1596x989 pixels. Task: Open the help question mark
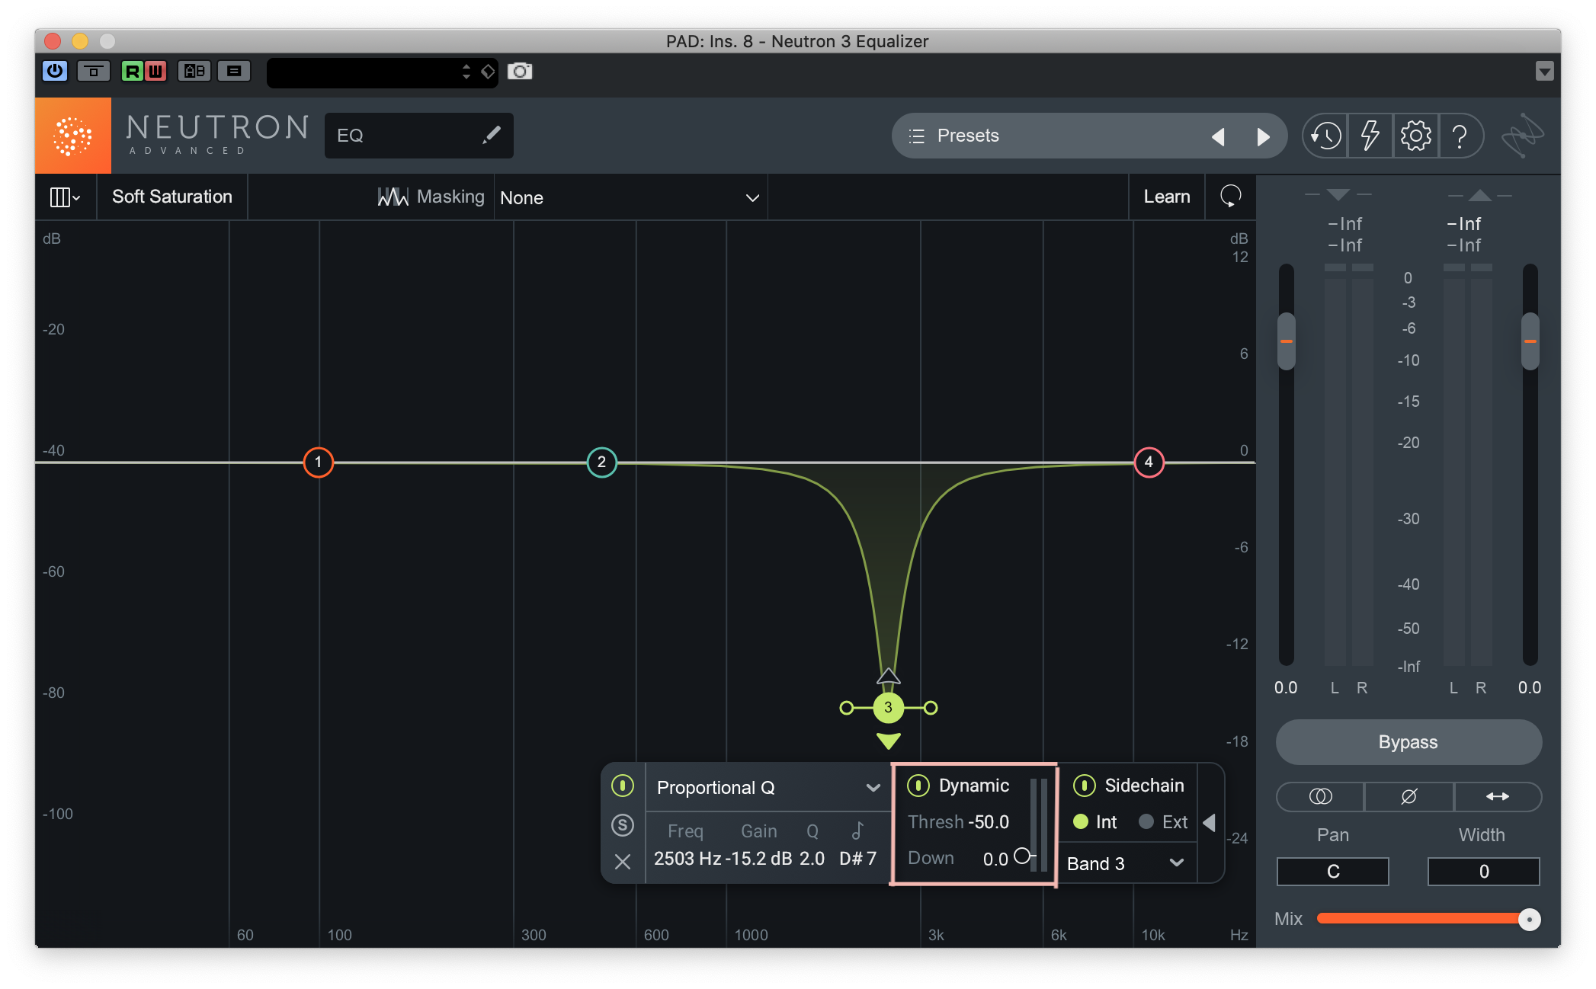(x=1460, y=136)
